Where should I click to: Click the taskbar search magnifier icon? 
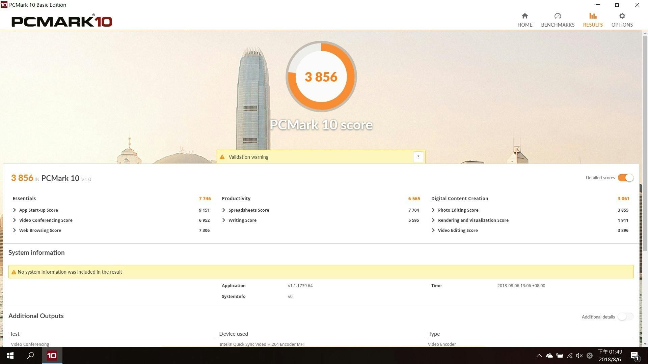(x=30, y=356)
